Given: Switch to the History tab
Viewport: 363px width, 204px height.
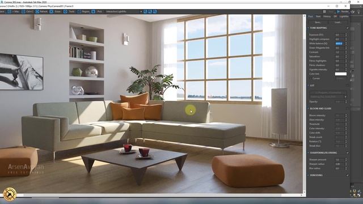Looking at the screenshot, I should point(327,16).
